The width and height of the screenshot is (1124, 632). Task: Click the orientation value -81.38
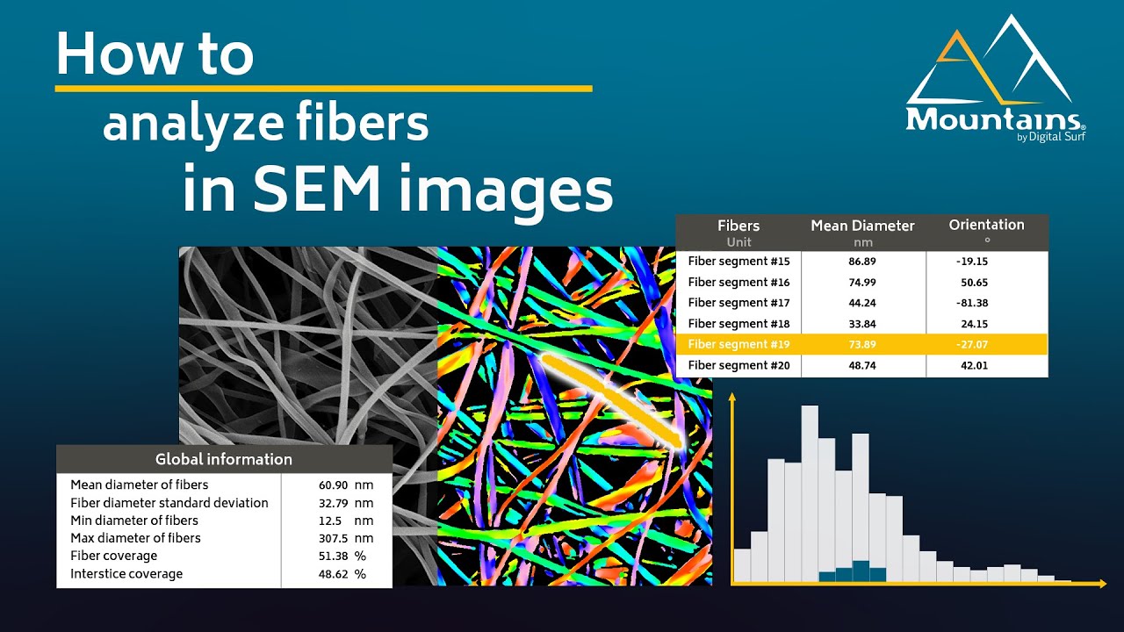[972, 303]
